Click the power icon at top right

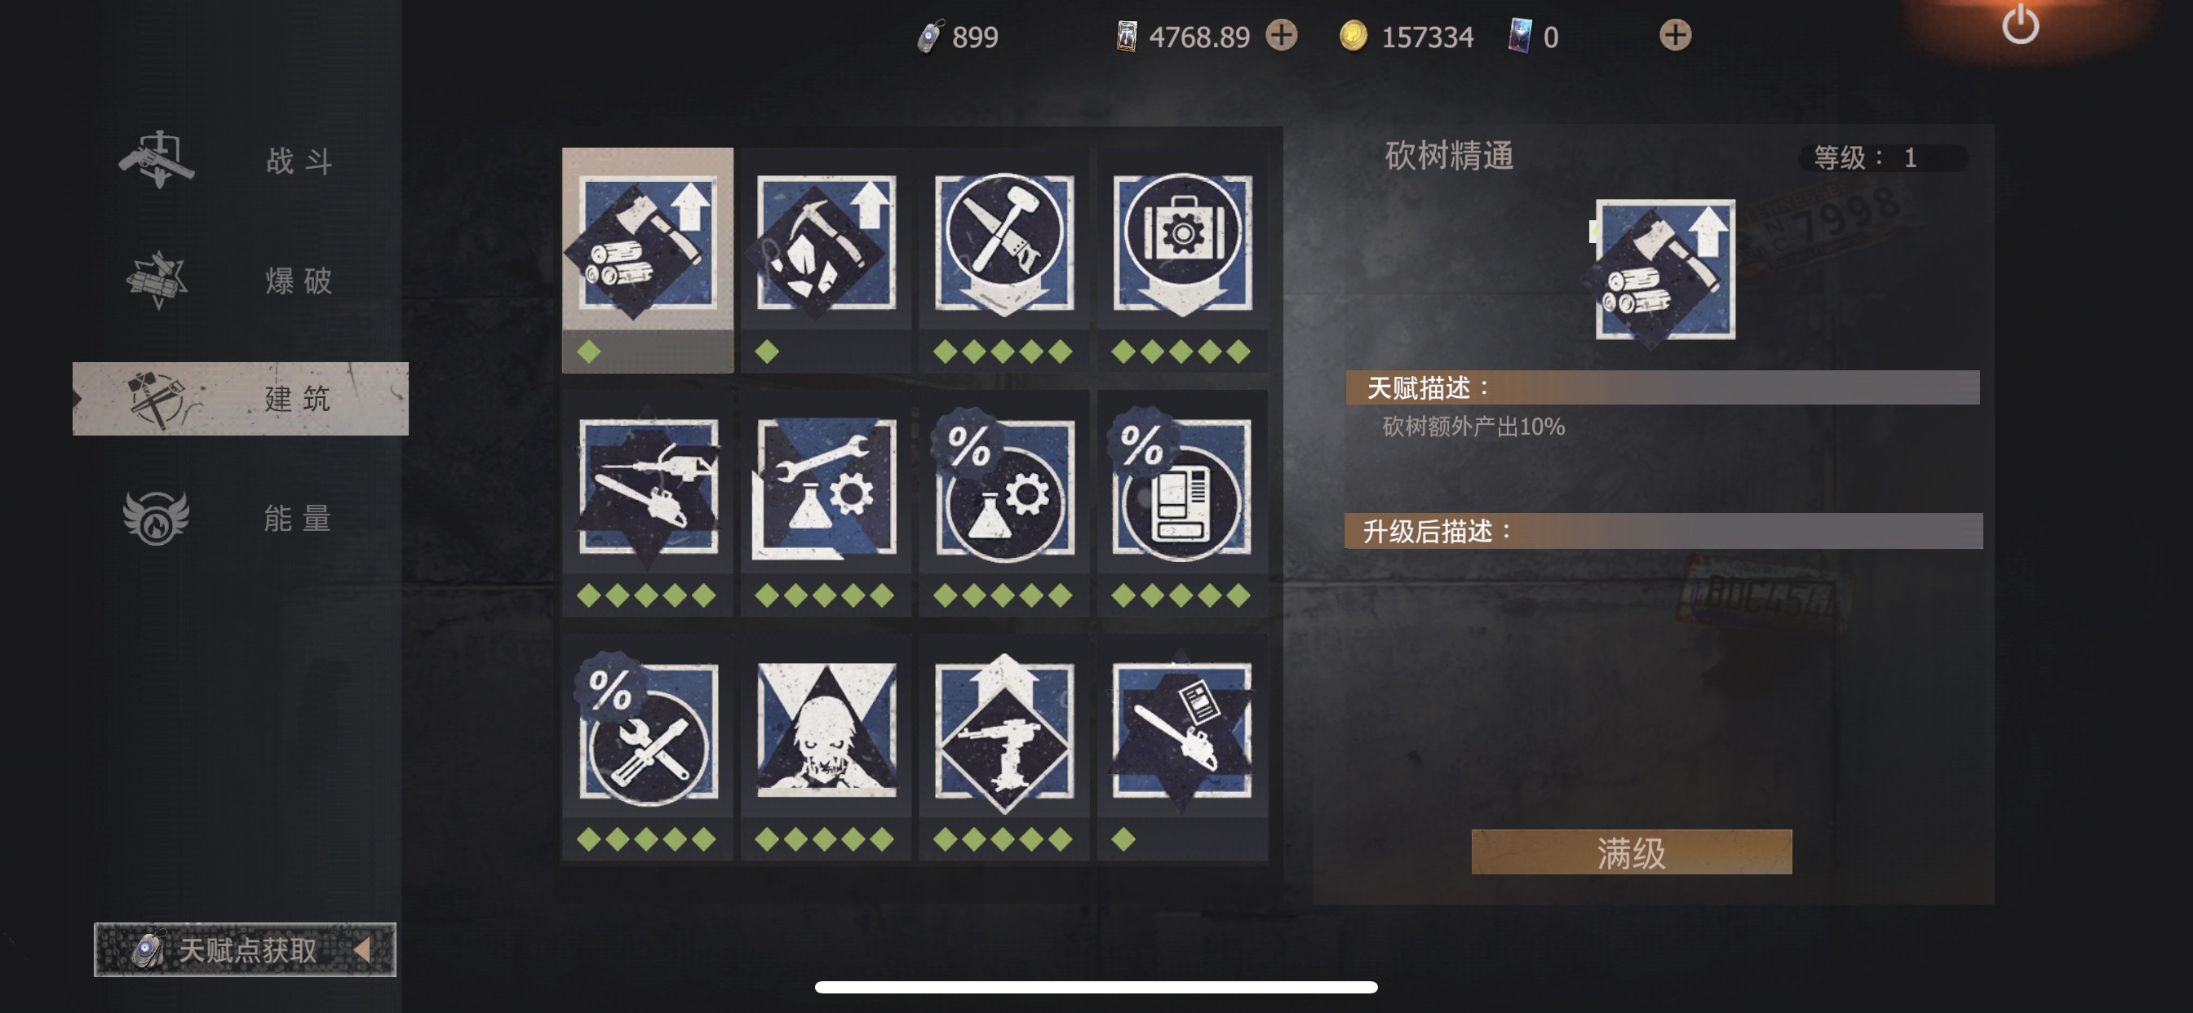coord(2020,25)
